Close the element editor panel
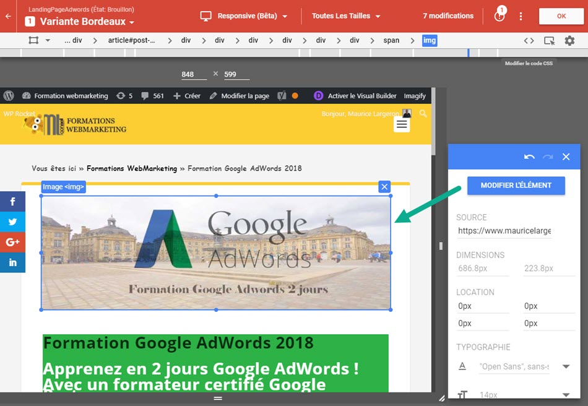 566,157
